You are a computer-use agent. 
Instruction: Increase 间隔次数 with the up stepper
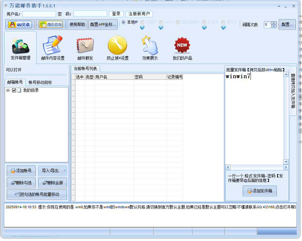click(273, 23)
